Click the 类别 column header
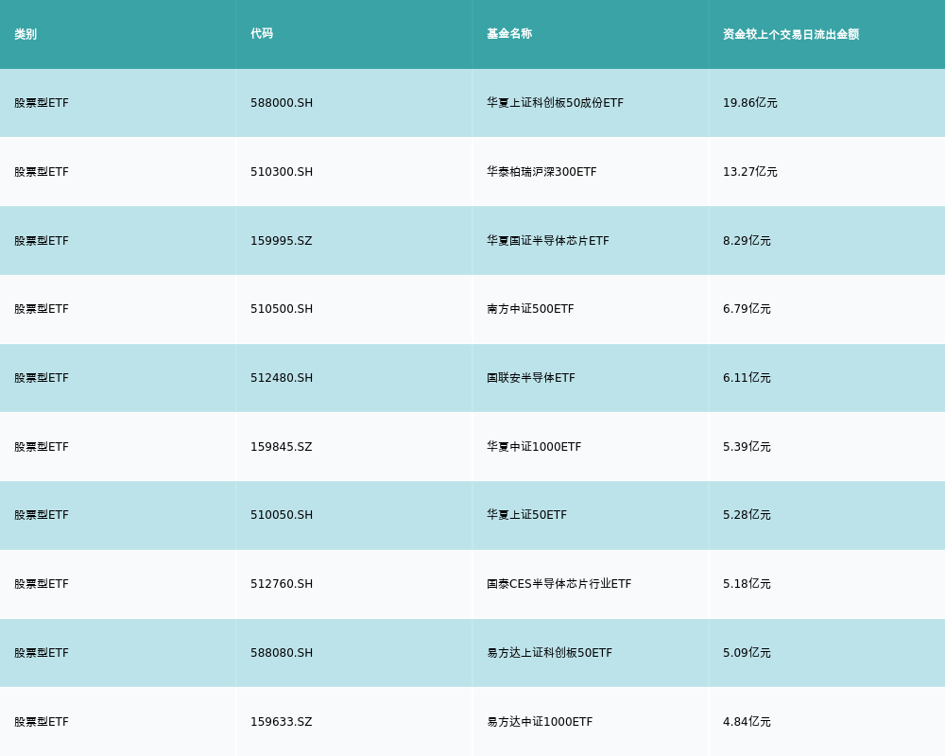945x756 pixels. [26, 34]
